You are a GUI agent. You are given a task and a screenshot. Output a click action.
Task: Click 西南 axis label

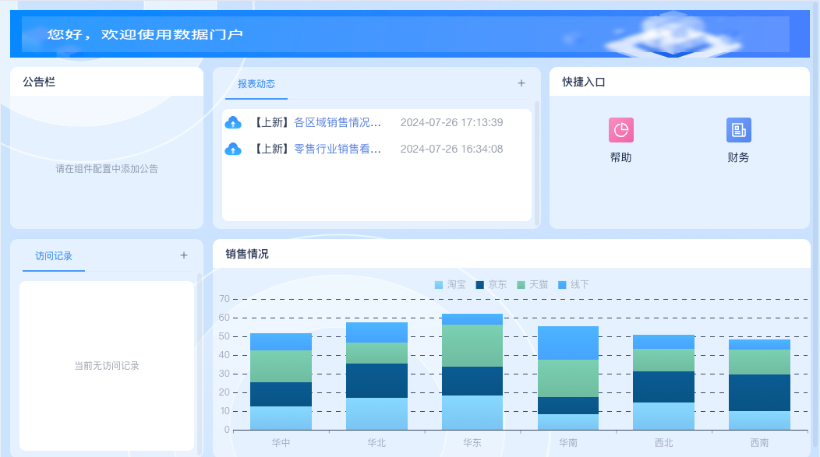pos(759,443)
